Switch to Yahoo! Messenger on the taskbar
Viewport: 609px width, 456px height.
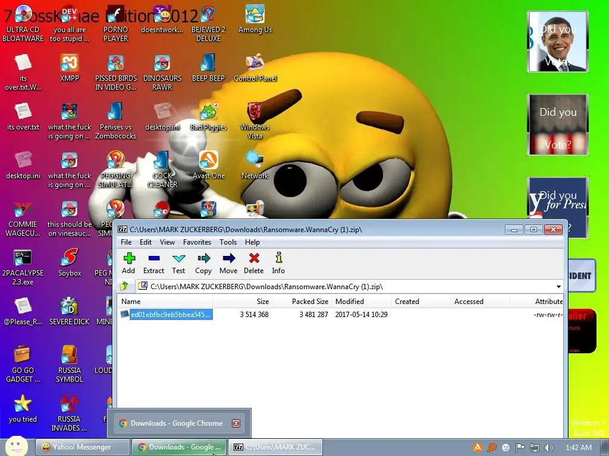(82, 447)
